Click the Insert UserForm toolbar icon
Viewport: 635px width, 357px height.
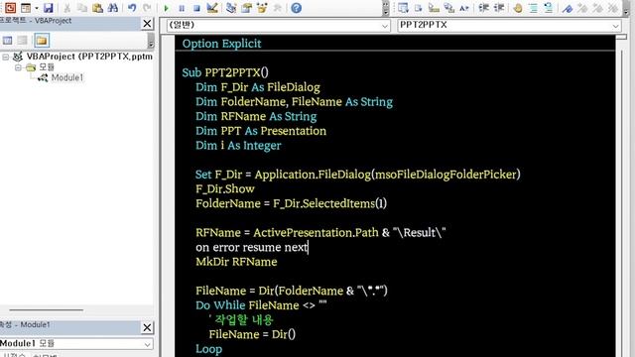[x=26, y=8]
